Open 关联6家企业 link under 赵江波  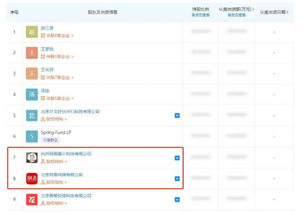57,36
